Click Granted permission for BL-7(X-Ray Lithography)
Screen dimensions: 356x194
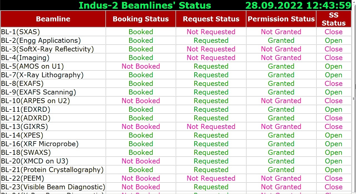[281, 75]
